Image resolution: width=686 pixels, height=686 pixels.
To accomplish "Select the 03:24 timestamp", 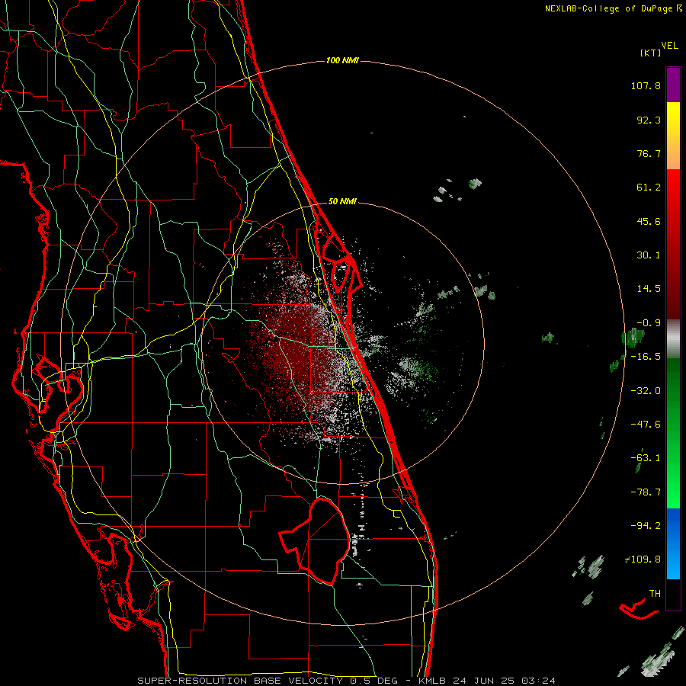I will [539, 681].
